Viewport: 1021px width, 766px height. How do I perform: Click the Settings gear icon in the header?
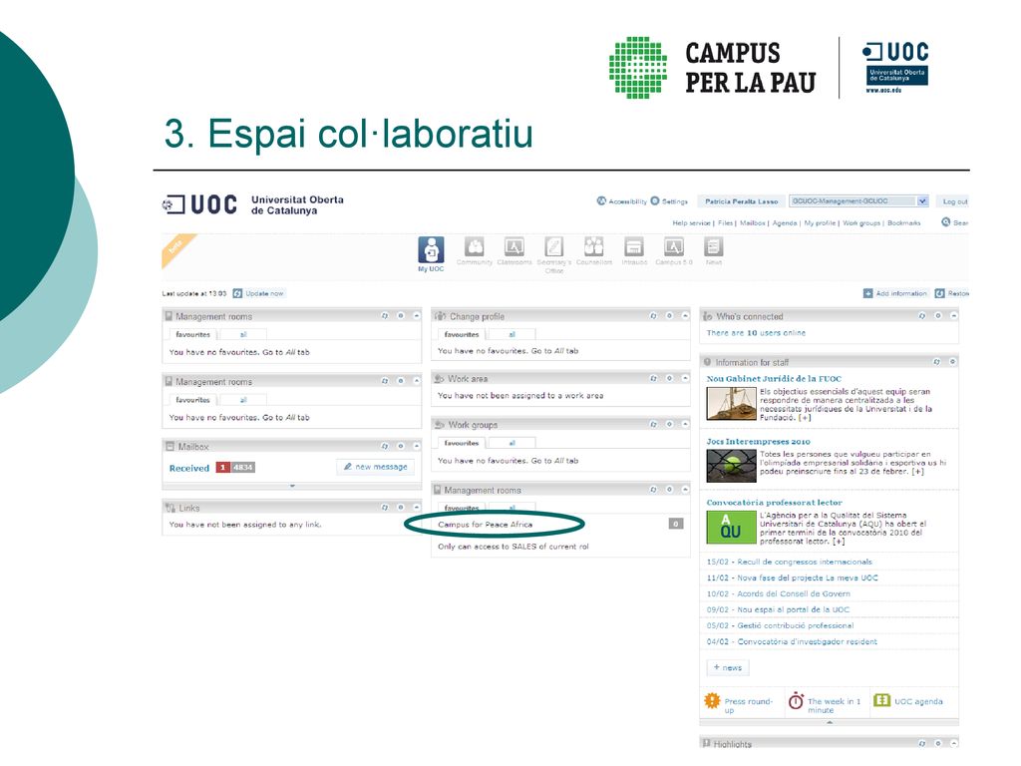[655, 201]
